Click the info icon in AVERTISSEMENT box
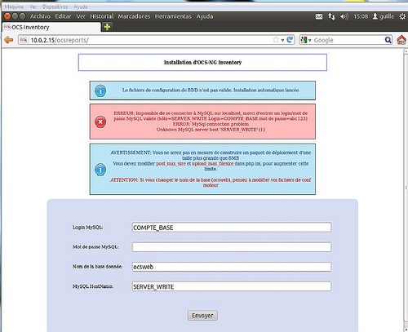The image size is (408, 332). (x=100, y=170)
